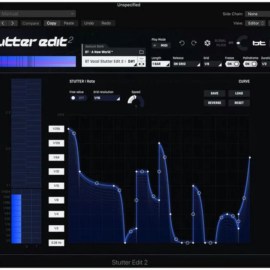This screenshot has height=270, width=270.
Task: Toggle the Freeze ON switch
Action: click(232, 64)
